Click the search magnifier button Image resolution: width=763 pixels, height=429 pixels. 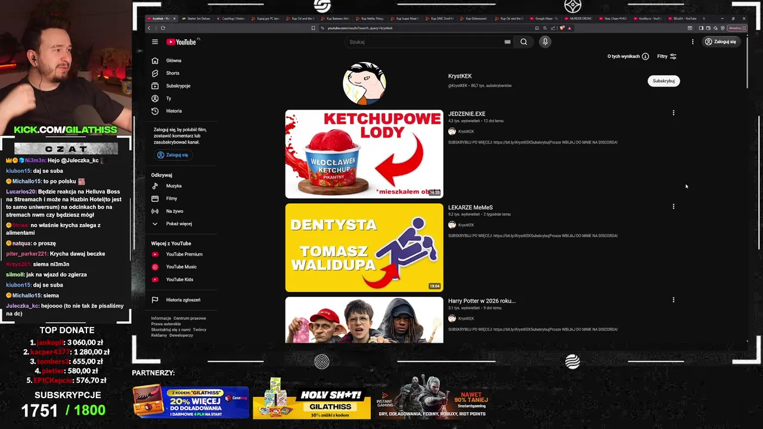click(x=523, y=42)
